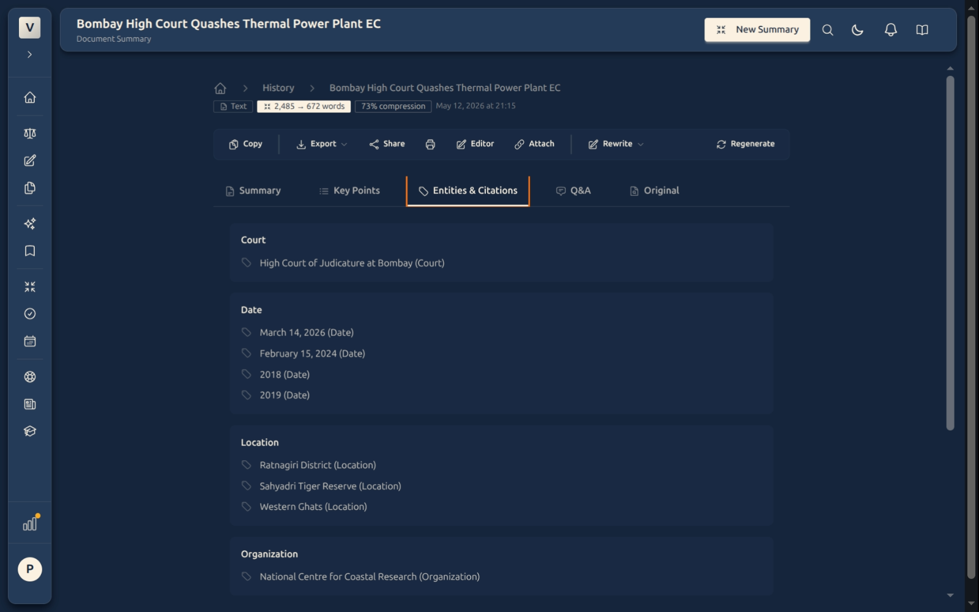
Task: Click the tag icon beside Western Ghats
Action: coord(247,507)
